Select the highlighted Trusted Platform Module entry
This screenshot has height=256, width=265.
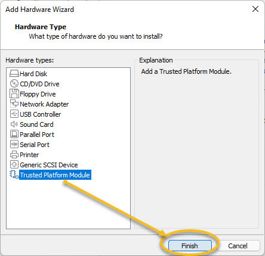tap(55, 175)
